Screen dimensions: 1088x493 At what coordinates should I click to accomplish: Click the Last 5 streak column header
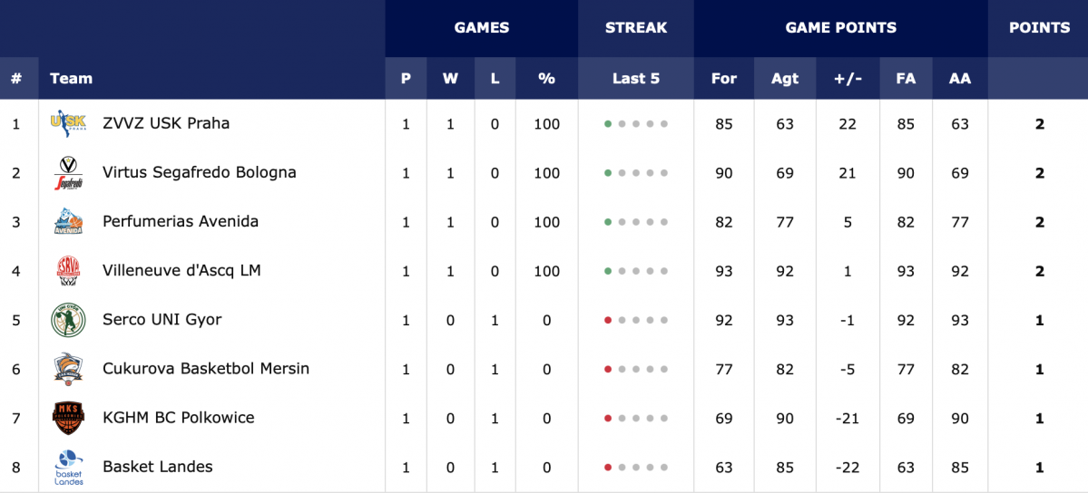(x=635, y=78)
